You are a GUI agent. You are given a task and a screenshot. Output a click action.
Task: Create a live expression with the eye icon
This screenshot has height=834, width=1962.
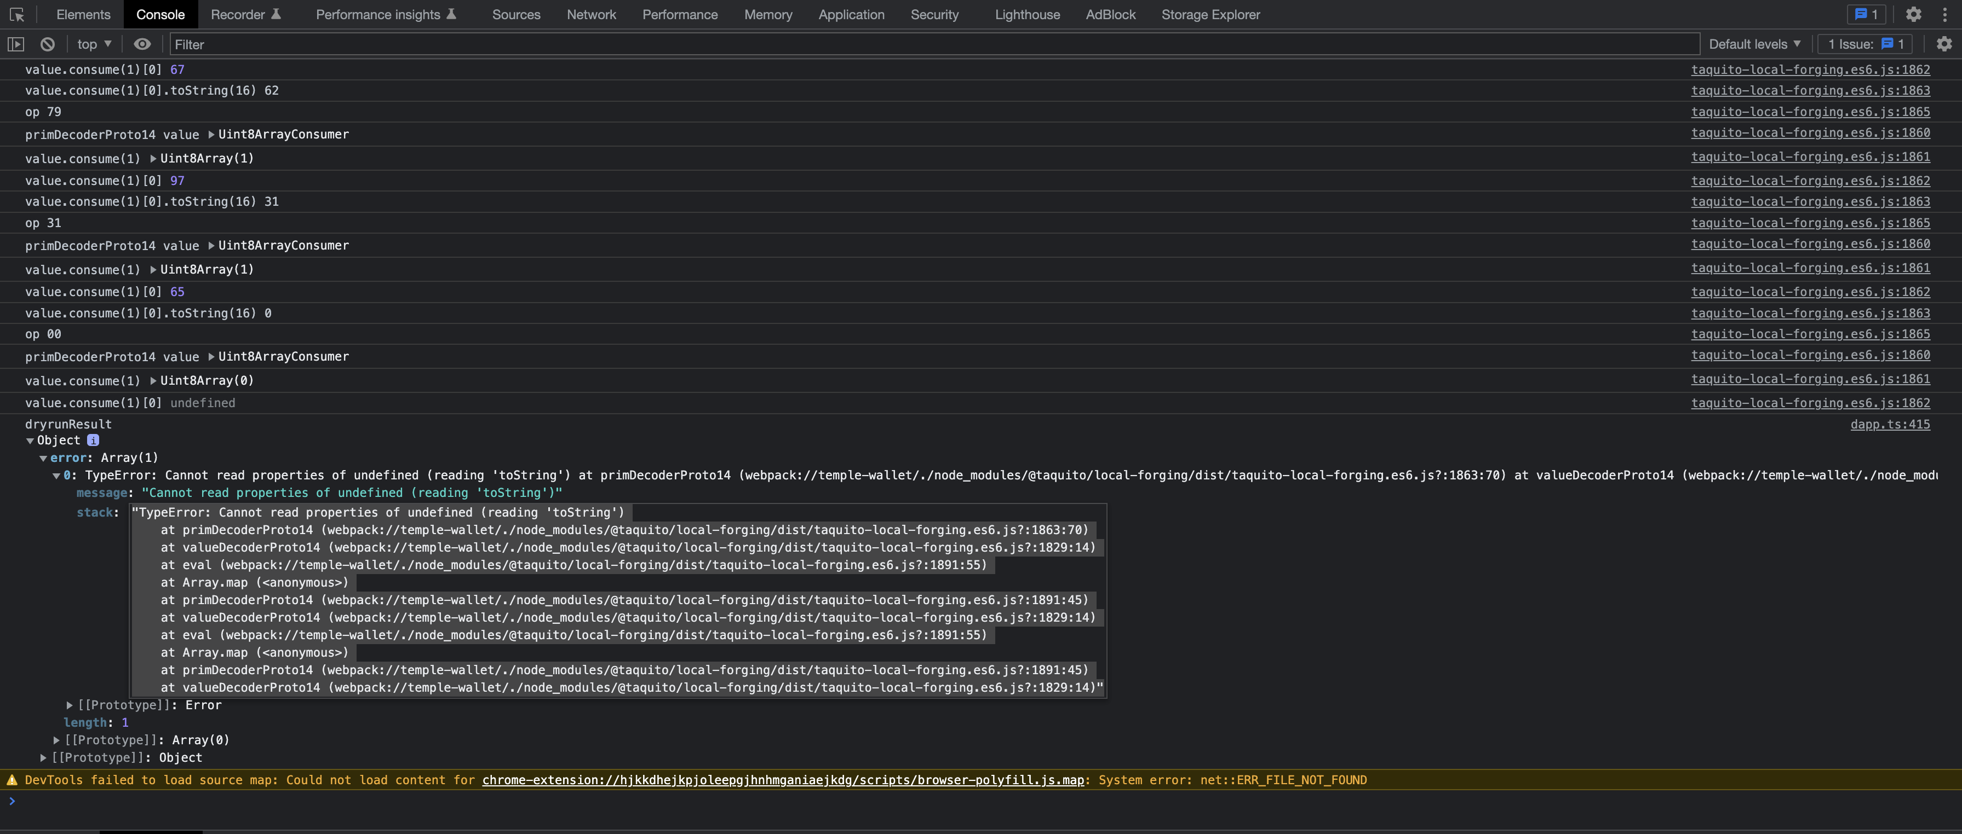coord(142,44)
